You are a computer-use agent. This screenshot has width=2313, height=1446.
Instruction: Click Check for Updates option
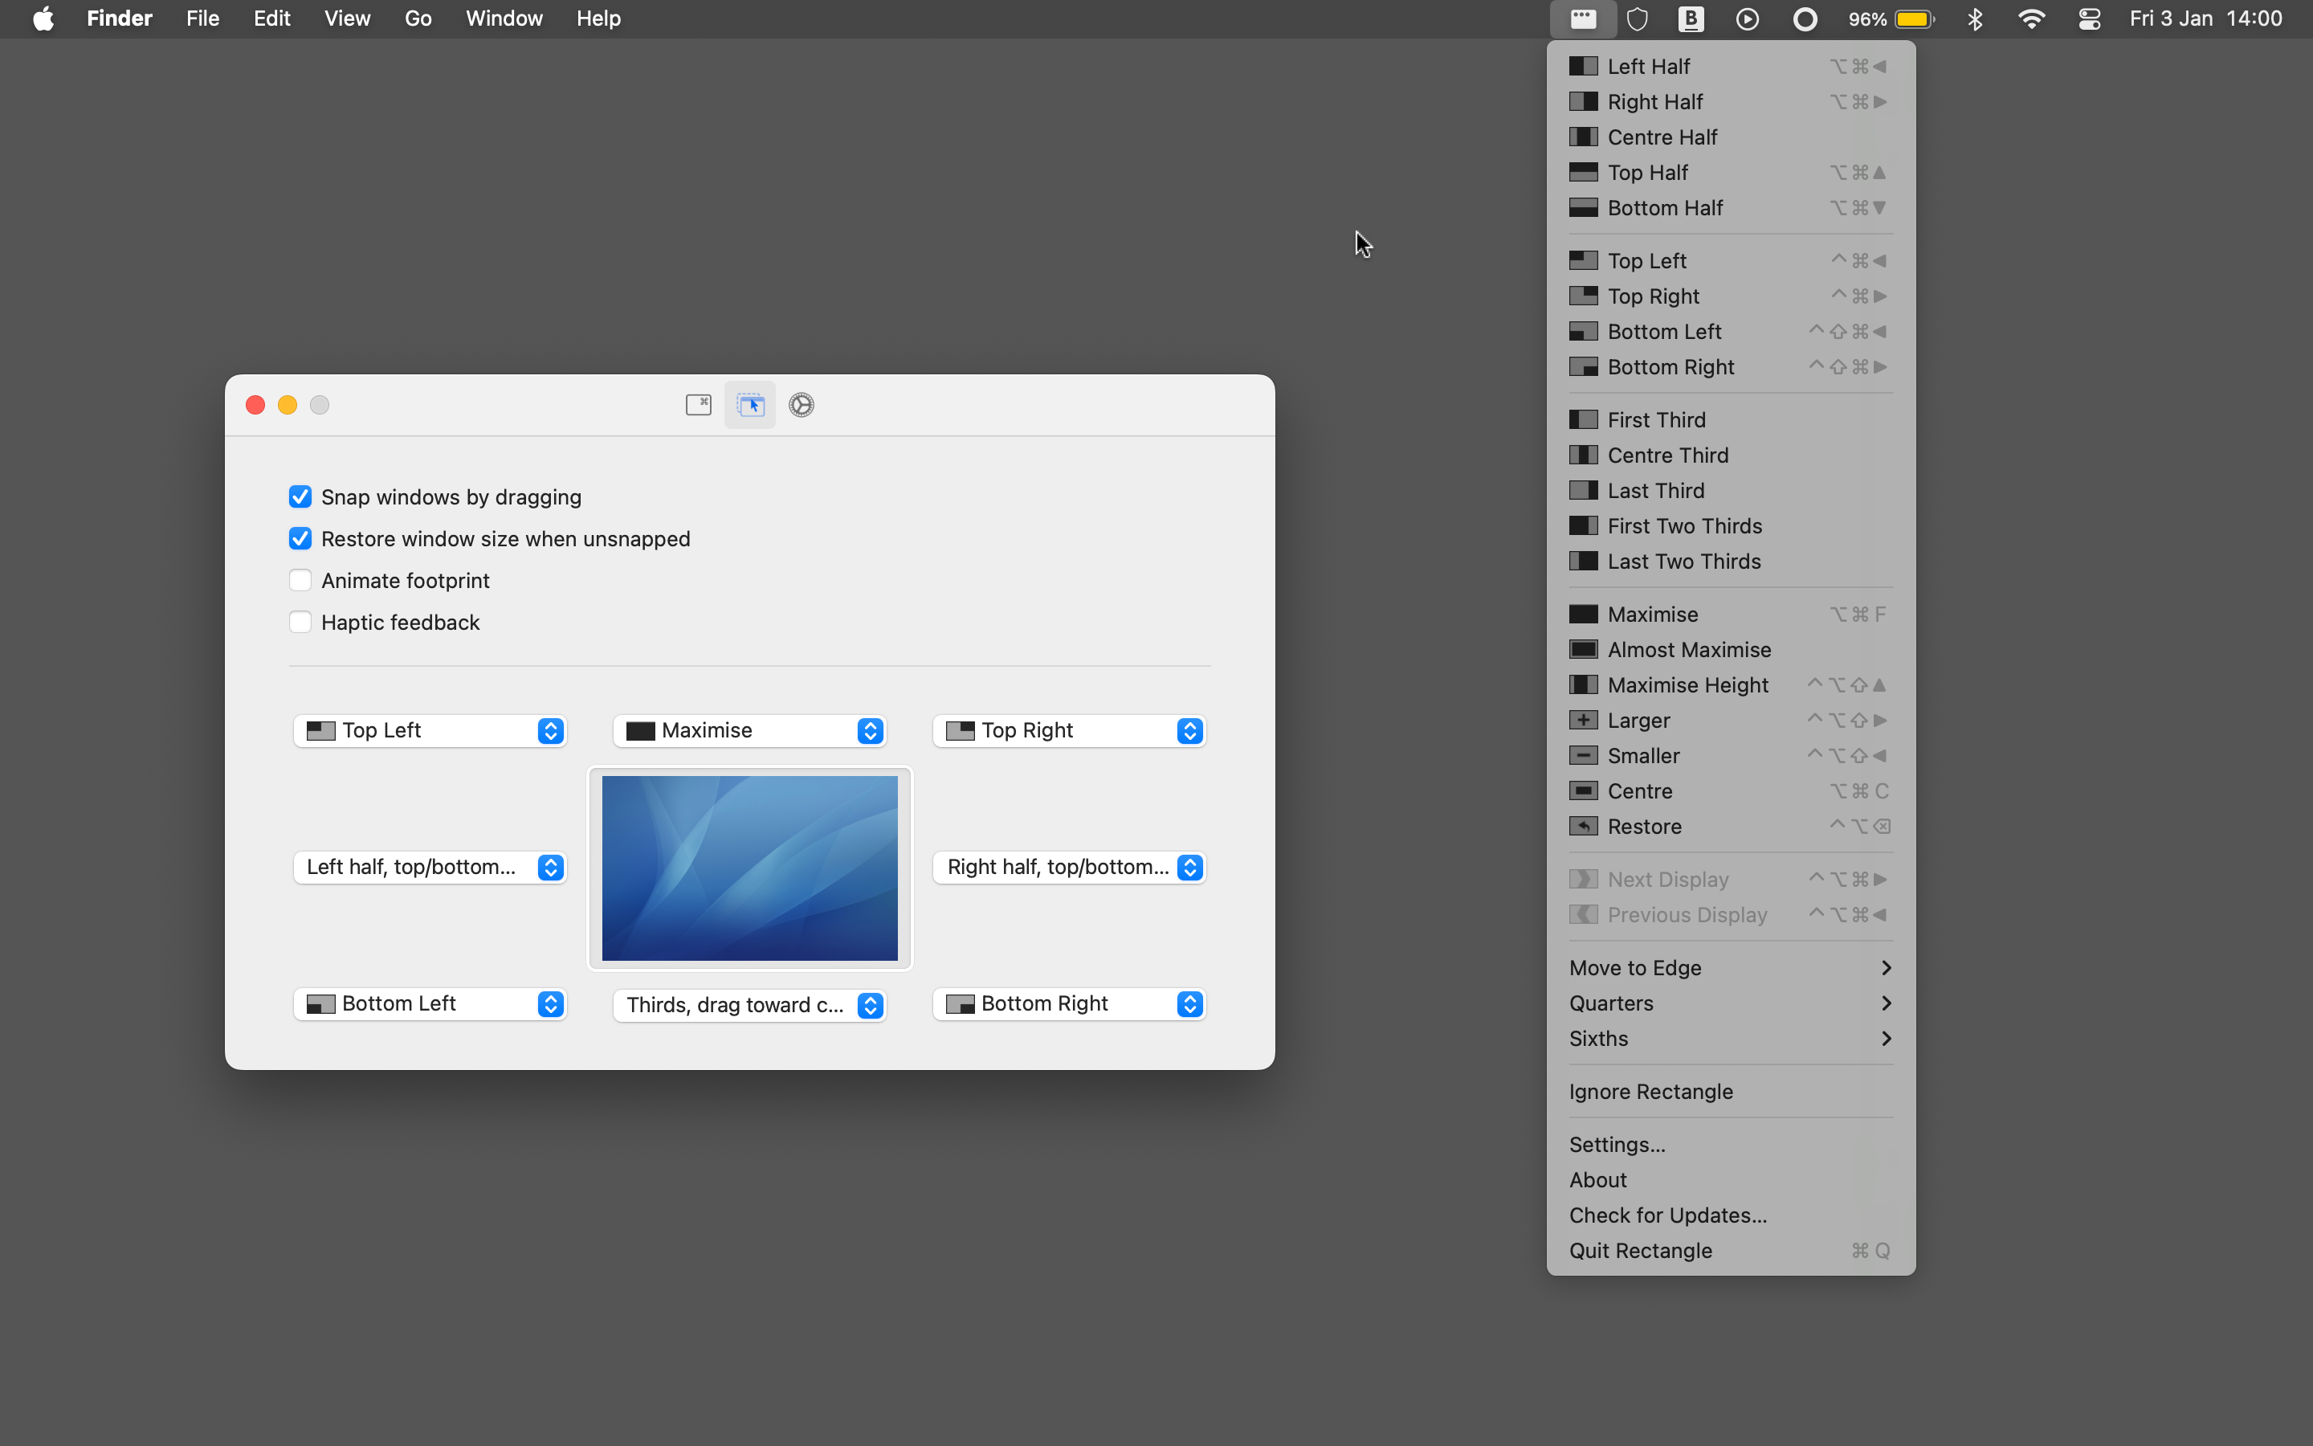[1667, 1215]
